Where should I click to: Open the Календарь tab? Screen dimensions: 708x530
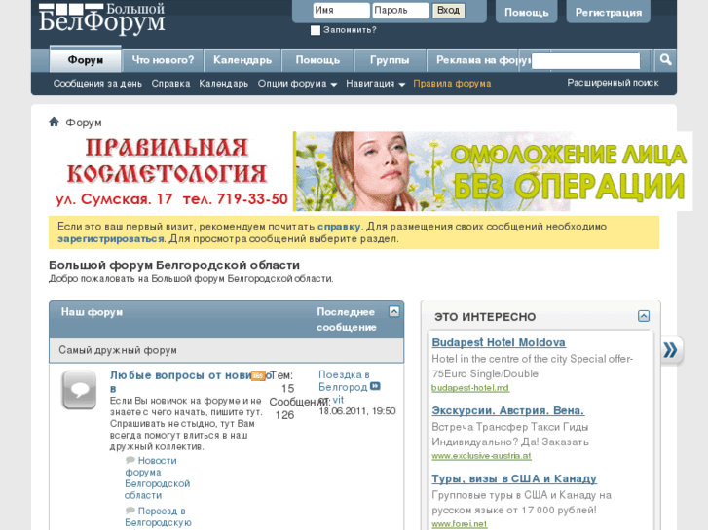pyautogui.click(x=242, y=60)
